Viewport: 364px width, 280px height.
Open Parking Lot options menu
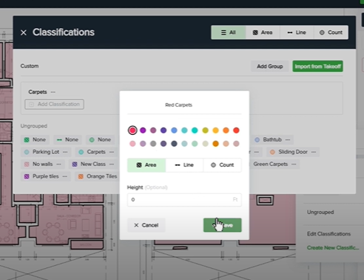pos(65,152)
